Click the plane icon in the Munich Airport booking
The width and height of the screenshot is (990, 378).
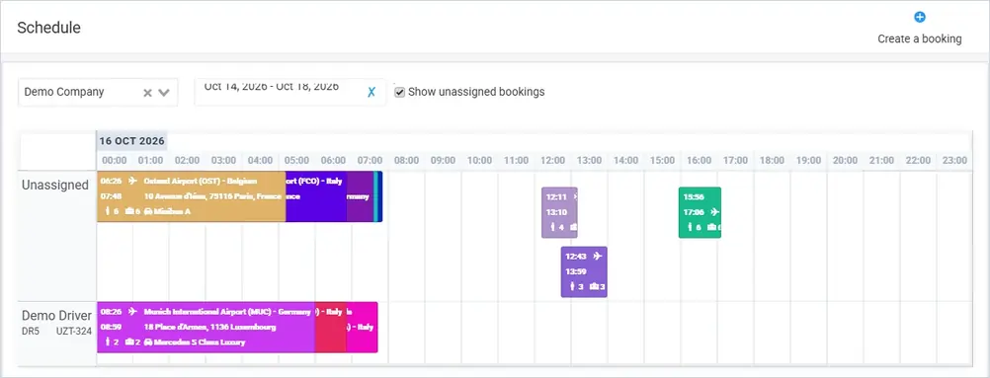coord(132,311)
